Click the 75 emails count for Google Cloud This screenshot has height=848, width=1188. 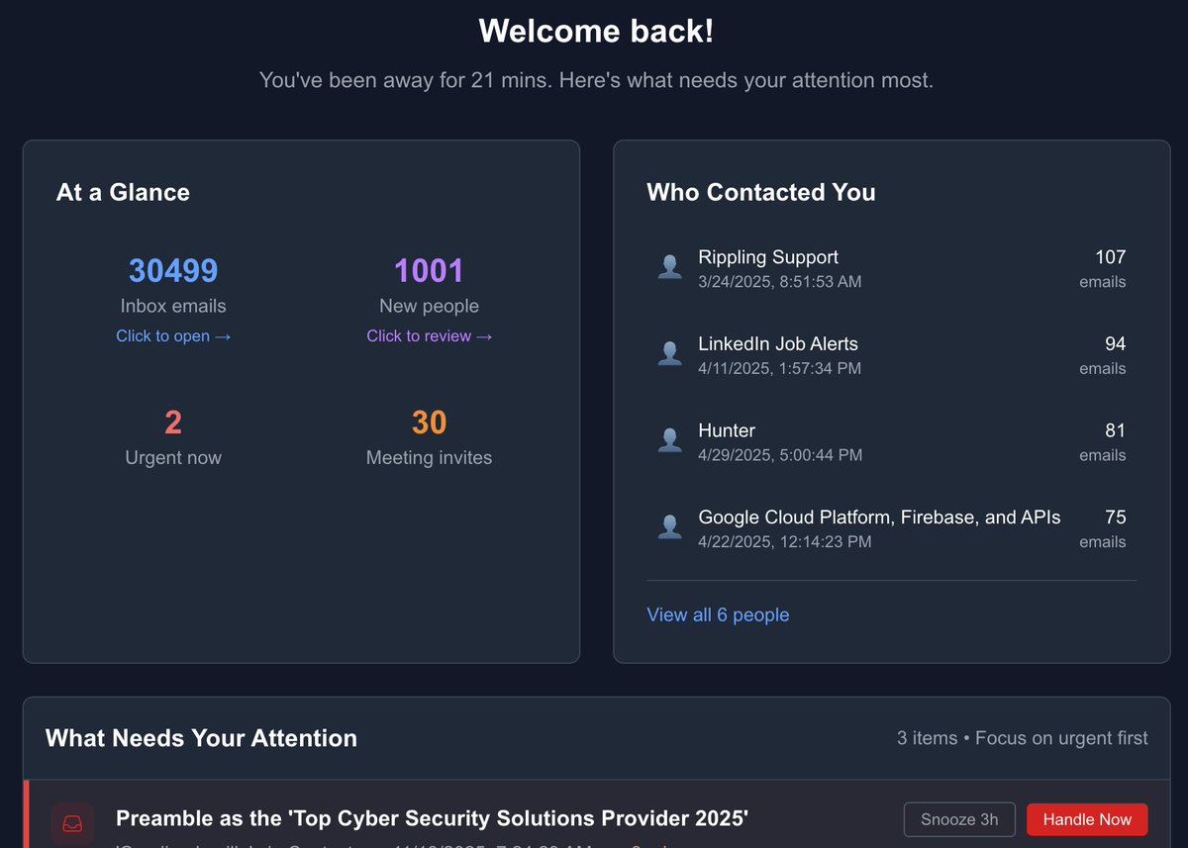point(1116,517)
